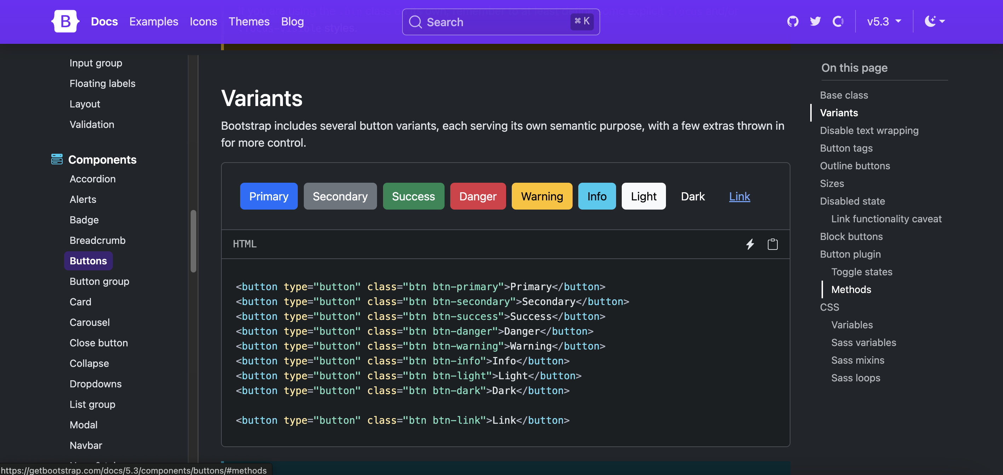The width and height of the screenshot is (1003, 475).
Task: Open Input group in sidebar
Action: (x=96, y=63)
